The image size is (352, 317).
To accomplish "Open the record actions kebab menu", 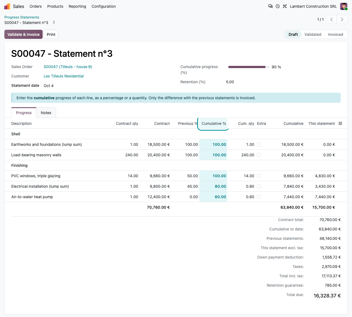I will [54, 22].
